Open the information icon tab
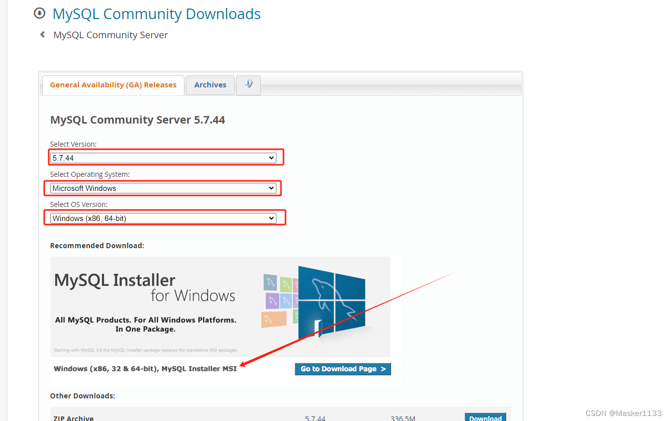This screenshot has width=669, height=421. 248,84
